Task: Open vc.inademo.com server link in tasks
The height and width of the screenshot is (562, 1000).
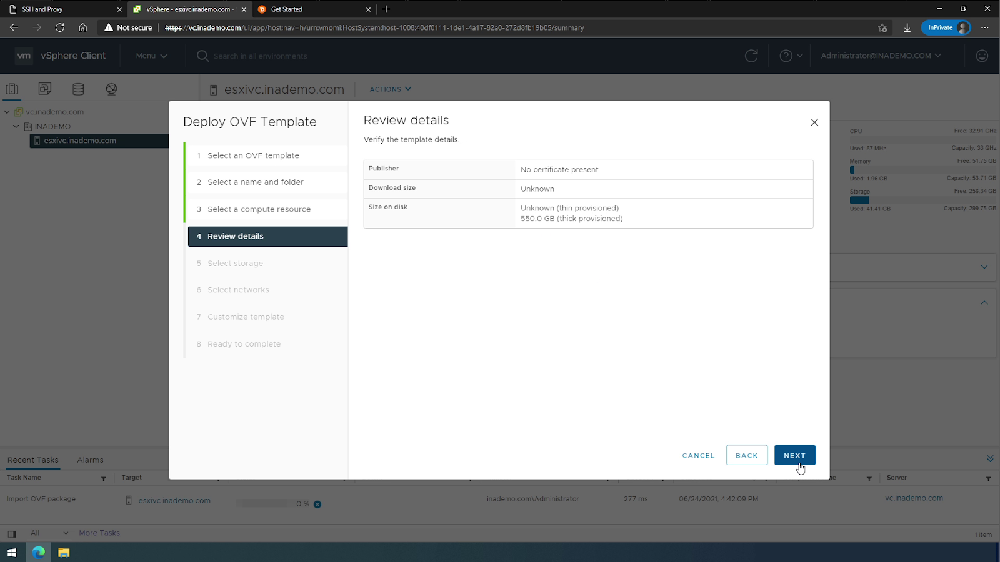Action: pyautogui.click(x=914, y=498)
